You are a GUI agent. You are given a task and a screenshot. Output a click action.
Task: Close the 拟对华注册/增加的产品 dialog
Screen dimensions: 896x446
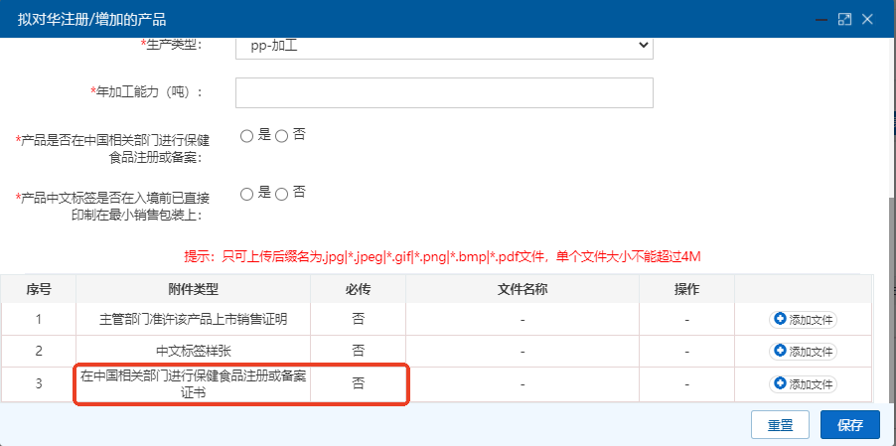(867, 20)
